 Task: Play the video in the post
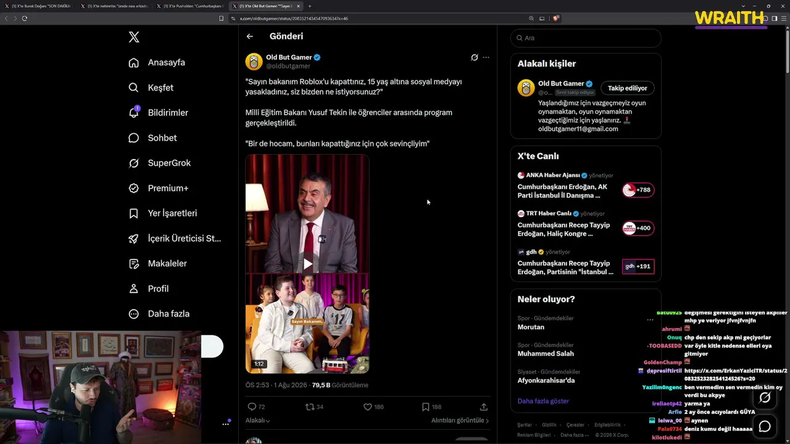[307, 264]
